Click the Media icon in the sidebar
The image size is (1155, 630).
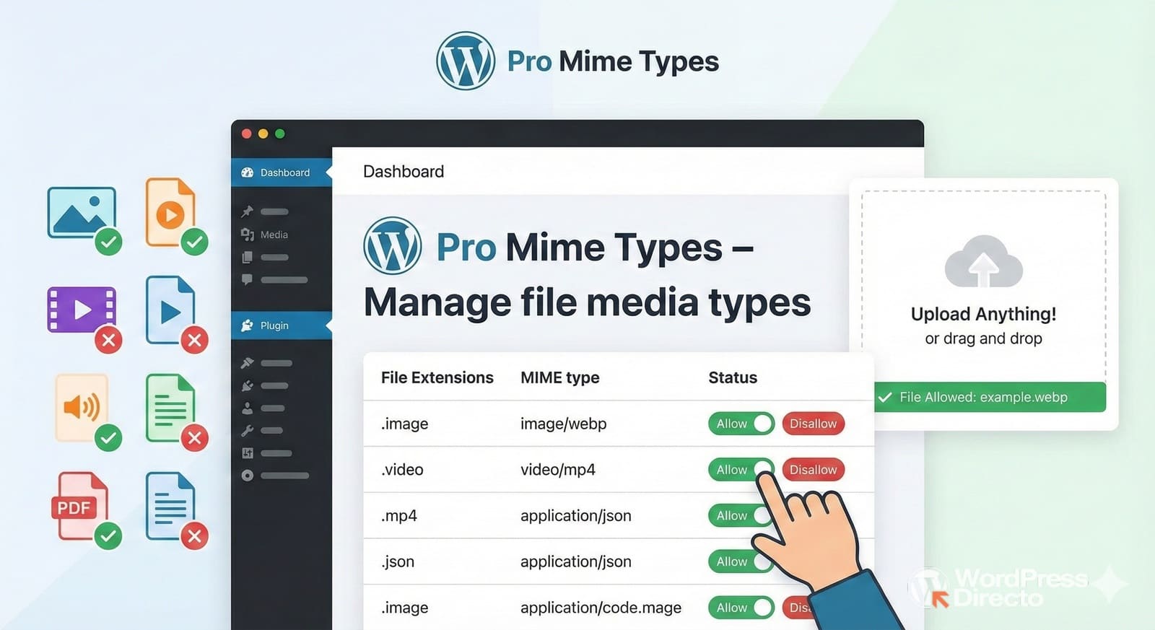coord(248,235)
